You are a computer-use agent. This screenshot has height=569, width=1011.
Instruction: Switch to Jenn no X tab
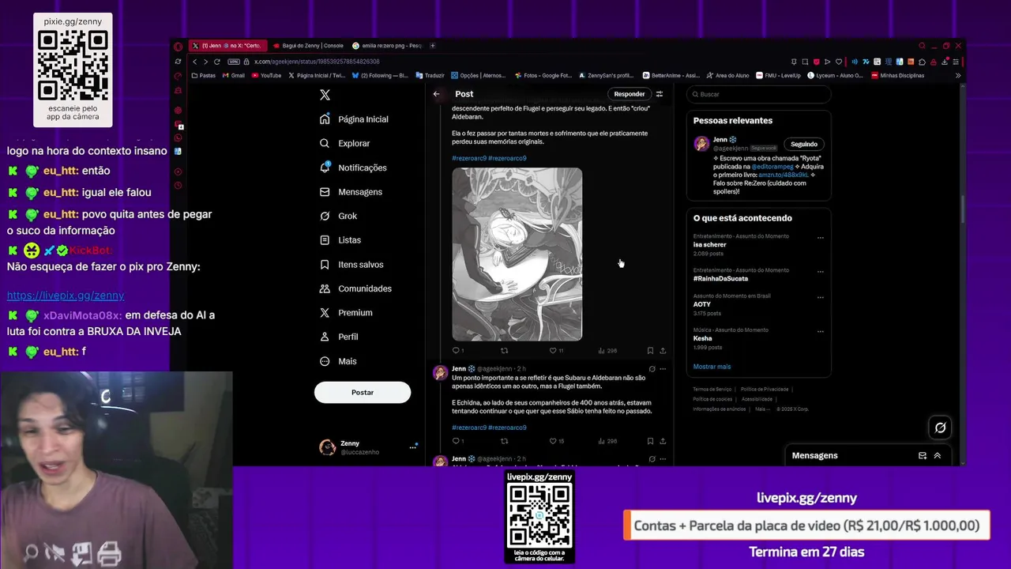[x=227, y=46]
